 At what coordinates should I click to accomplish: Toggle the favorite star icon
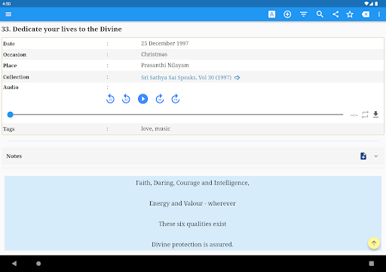(350, 14)
